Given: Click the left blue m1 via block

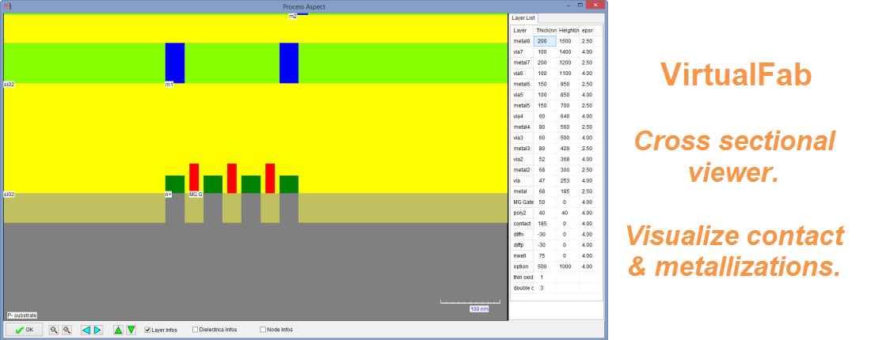Looking at the screenshot, I should (175, 62).
